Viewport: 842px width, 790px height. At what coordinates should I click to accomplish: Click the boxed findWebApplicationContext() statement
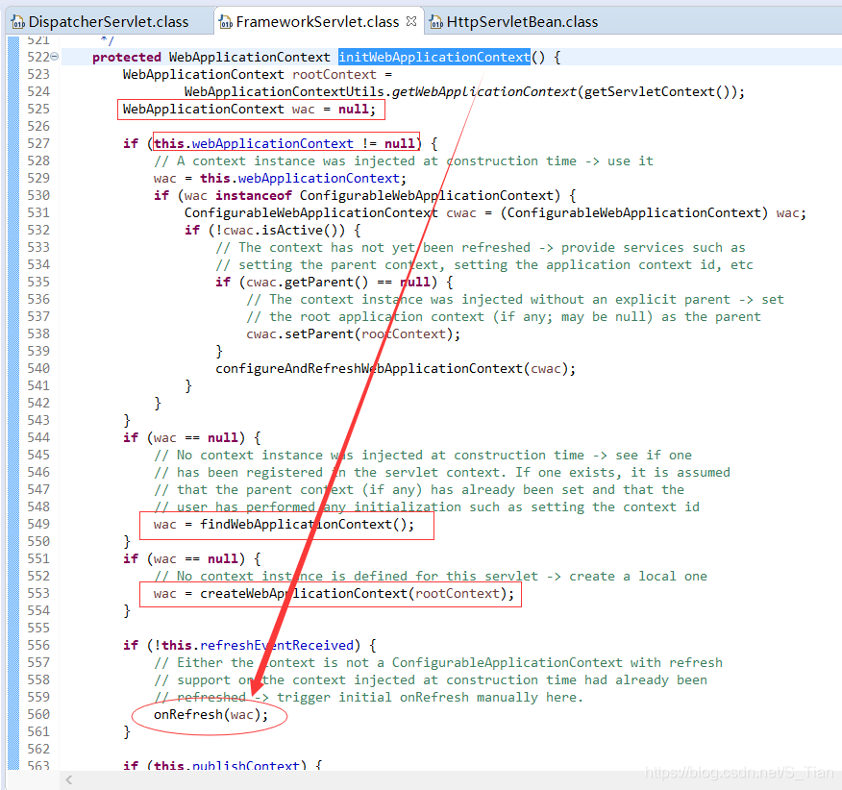pos(285,524)
